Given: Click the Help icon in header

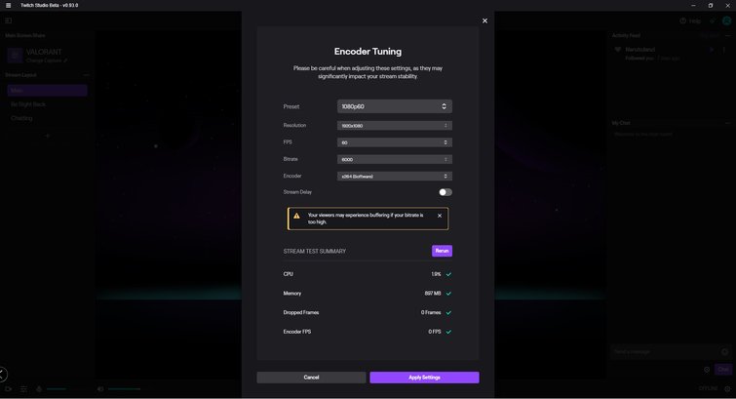Looking at the screenshot, I should point(683,20).
